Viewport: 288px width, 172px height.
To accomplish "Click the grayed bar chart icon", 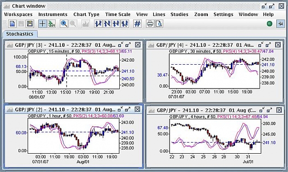I will 86,24.
